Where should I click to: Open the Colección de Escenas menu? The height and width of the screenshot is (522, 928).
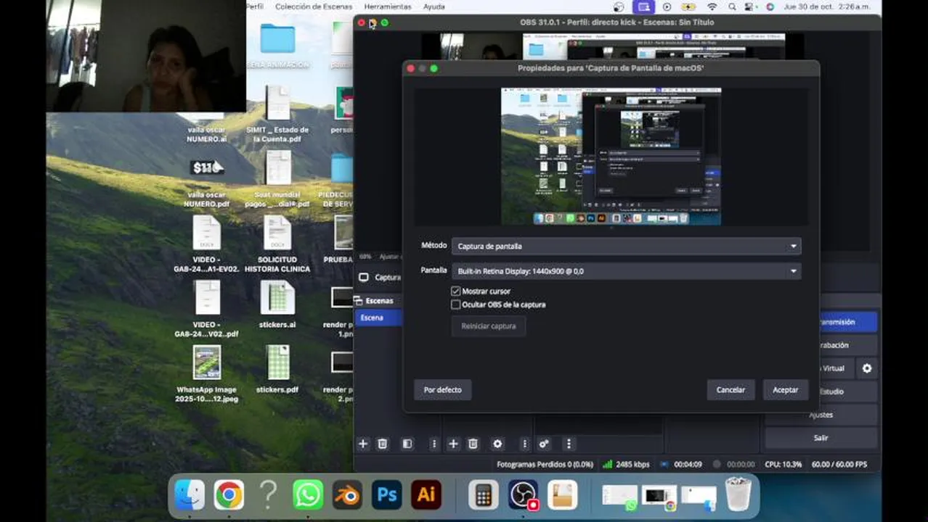[314, 7]
